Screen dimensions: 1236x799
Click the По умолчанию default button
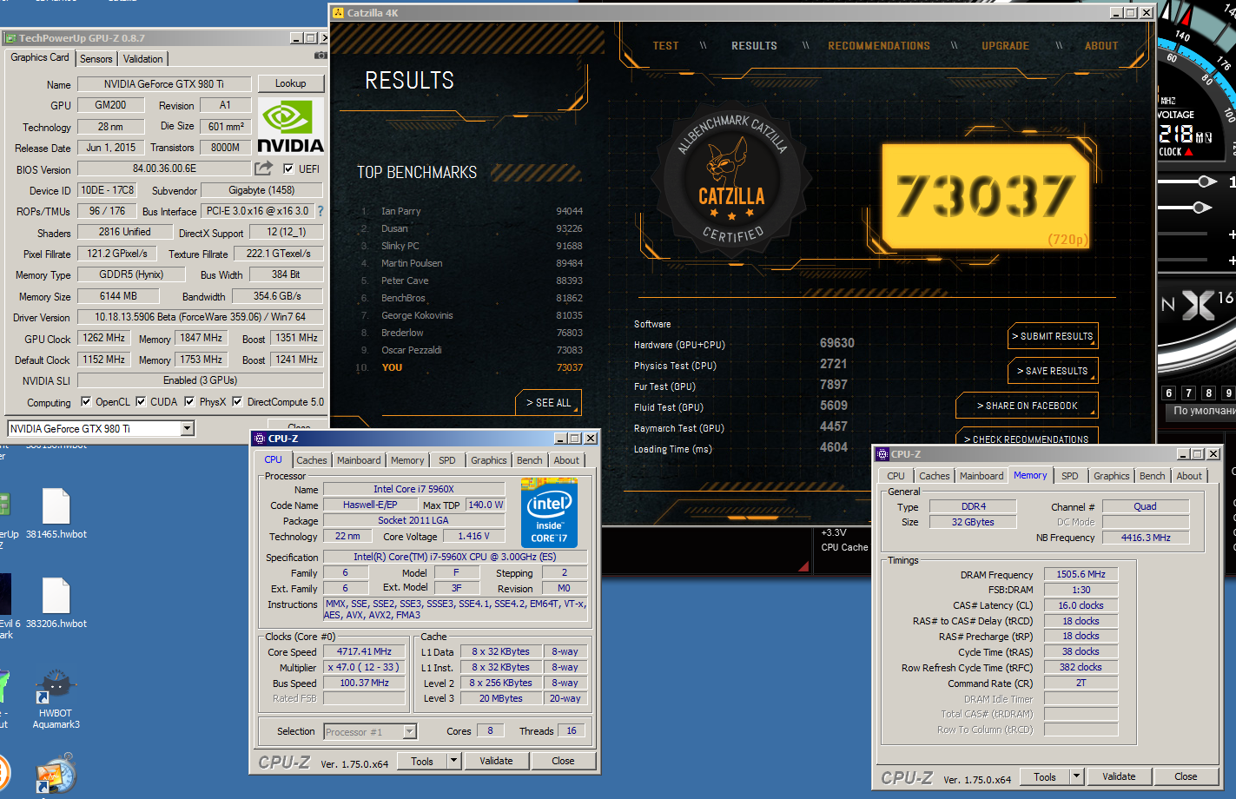(1201, 411)
